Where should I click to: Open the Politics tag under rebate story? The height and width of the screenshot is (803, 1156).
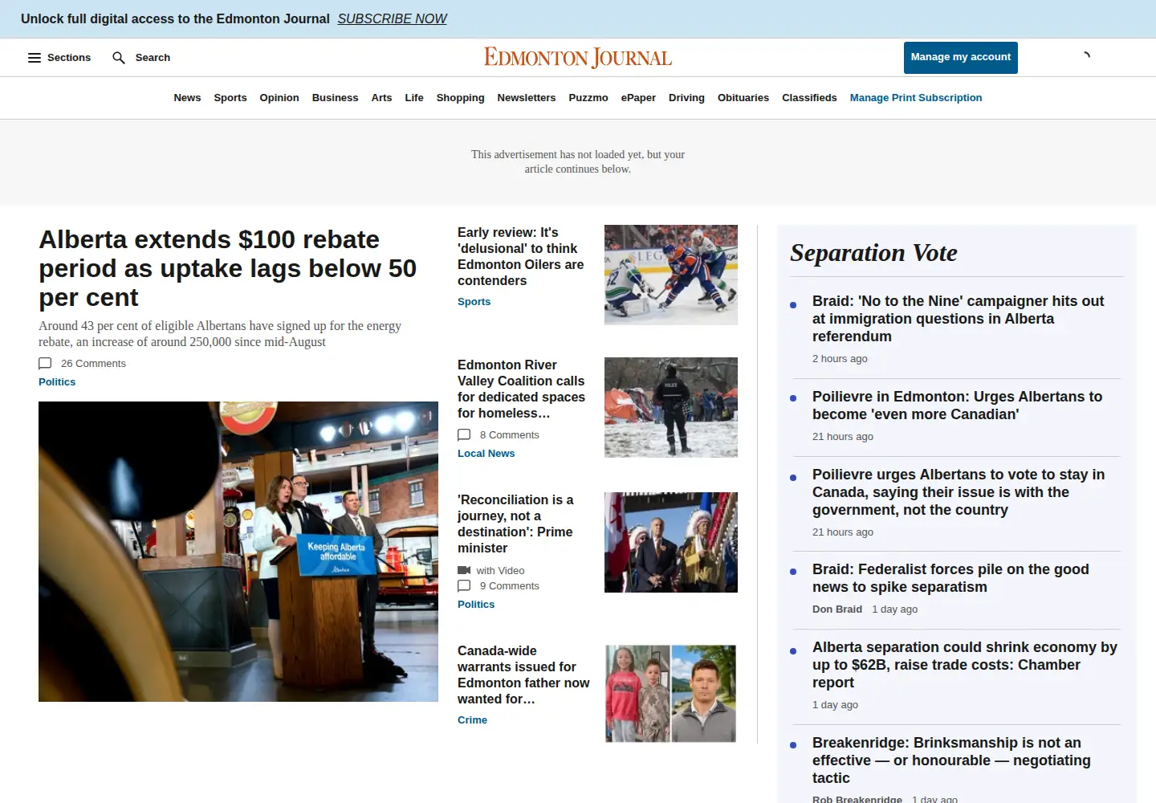[57, 382]
